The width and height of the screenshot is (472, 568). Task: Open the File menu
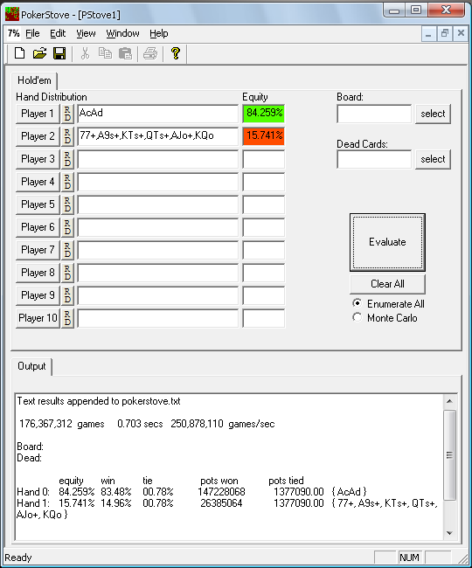pyautogui.click(x=32, y=33)
